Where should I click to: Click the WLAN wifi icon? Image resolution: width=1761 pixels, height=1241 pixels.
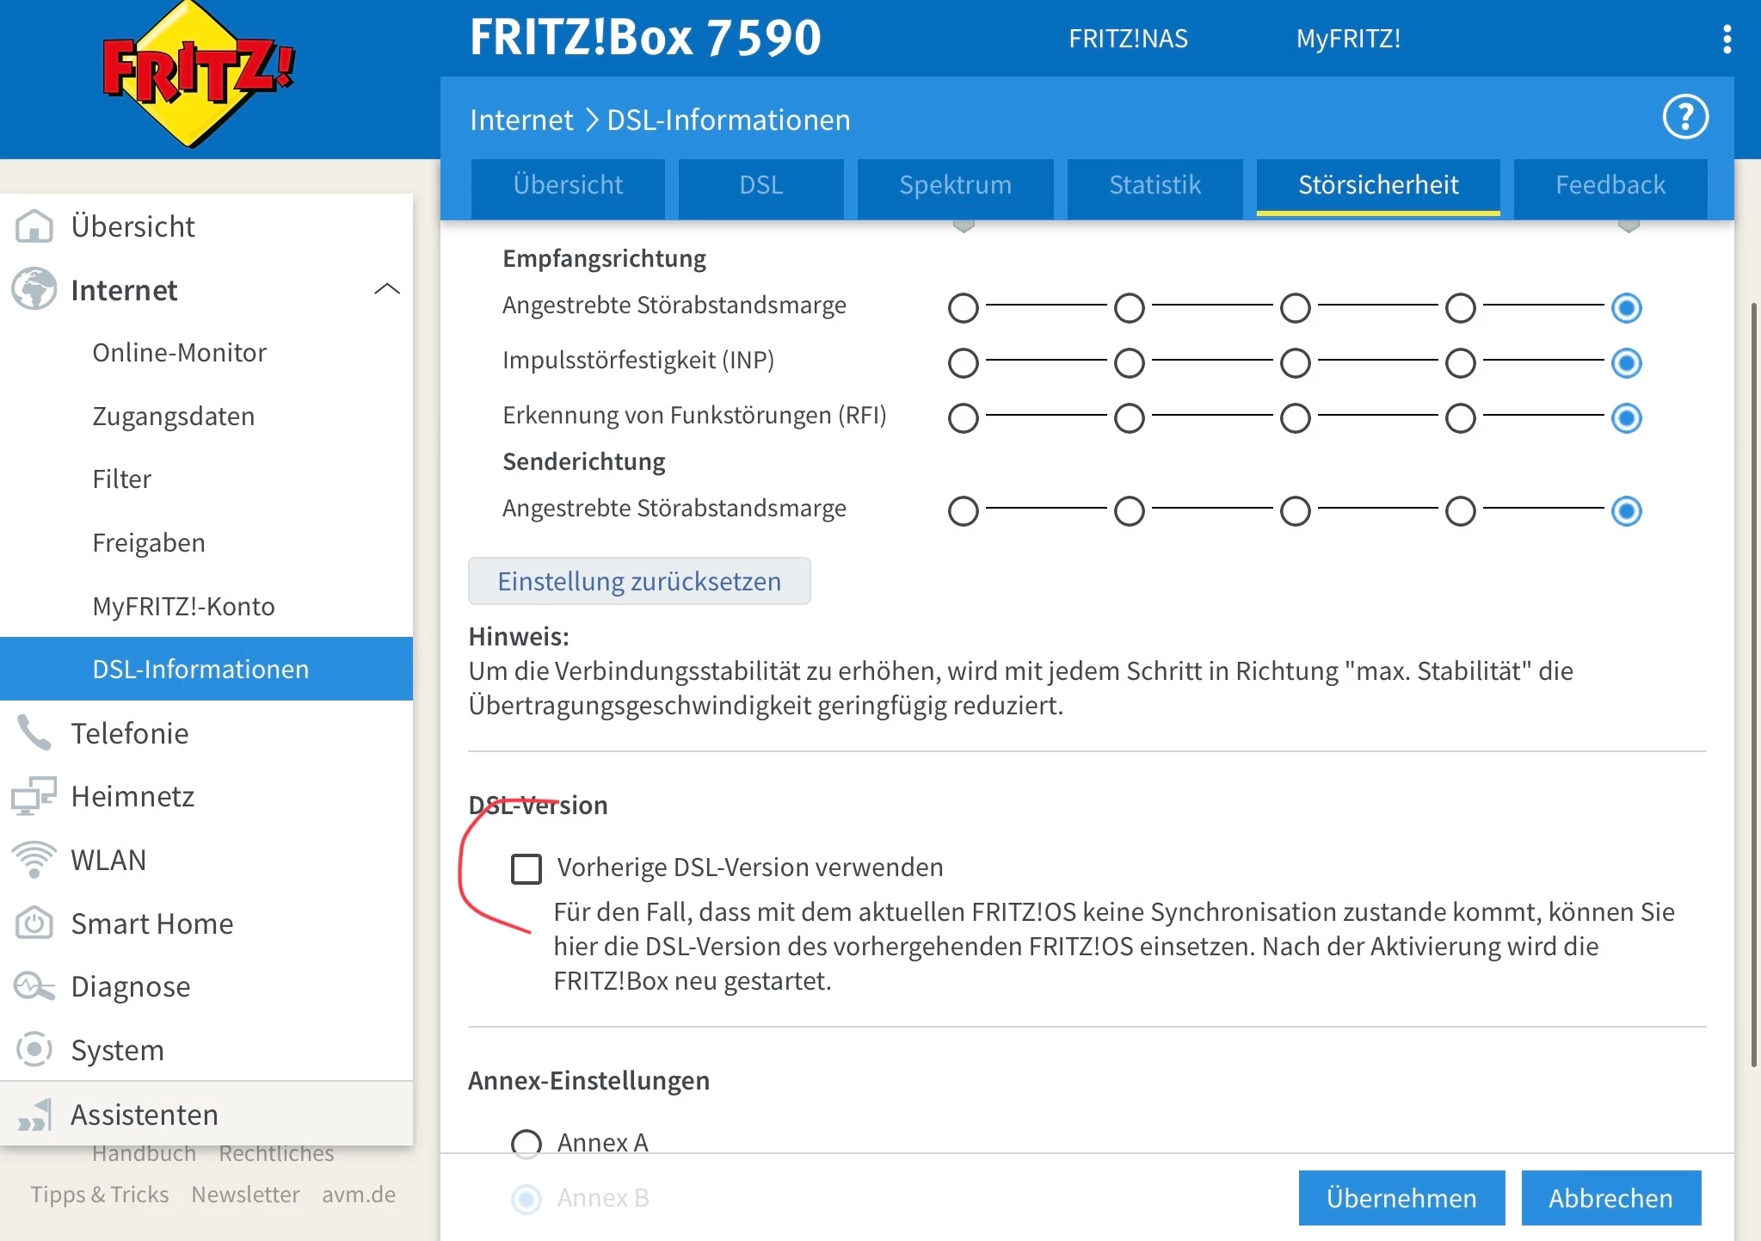coord(34,859)
